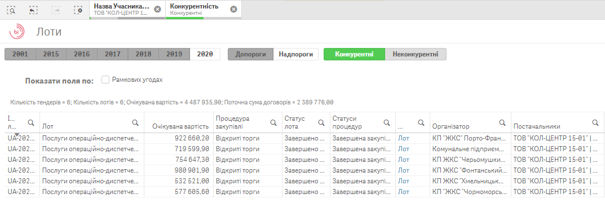Open Лот link for Фонтанський row

404,170
